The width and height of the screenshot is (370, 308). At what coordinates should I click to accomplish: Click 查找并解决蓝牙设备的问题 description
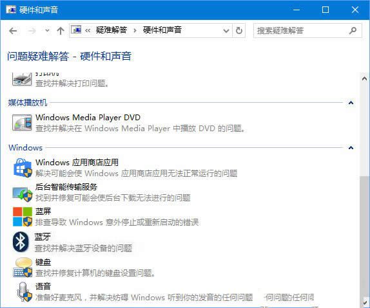[x=83, y=248]
